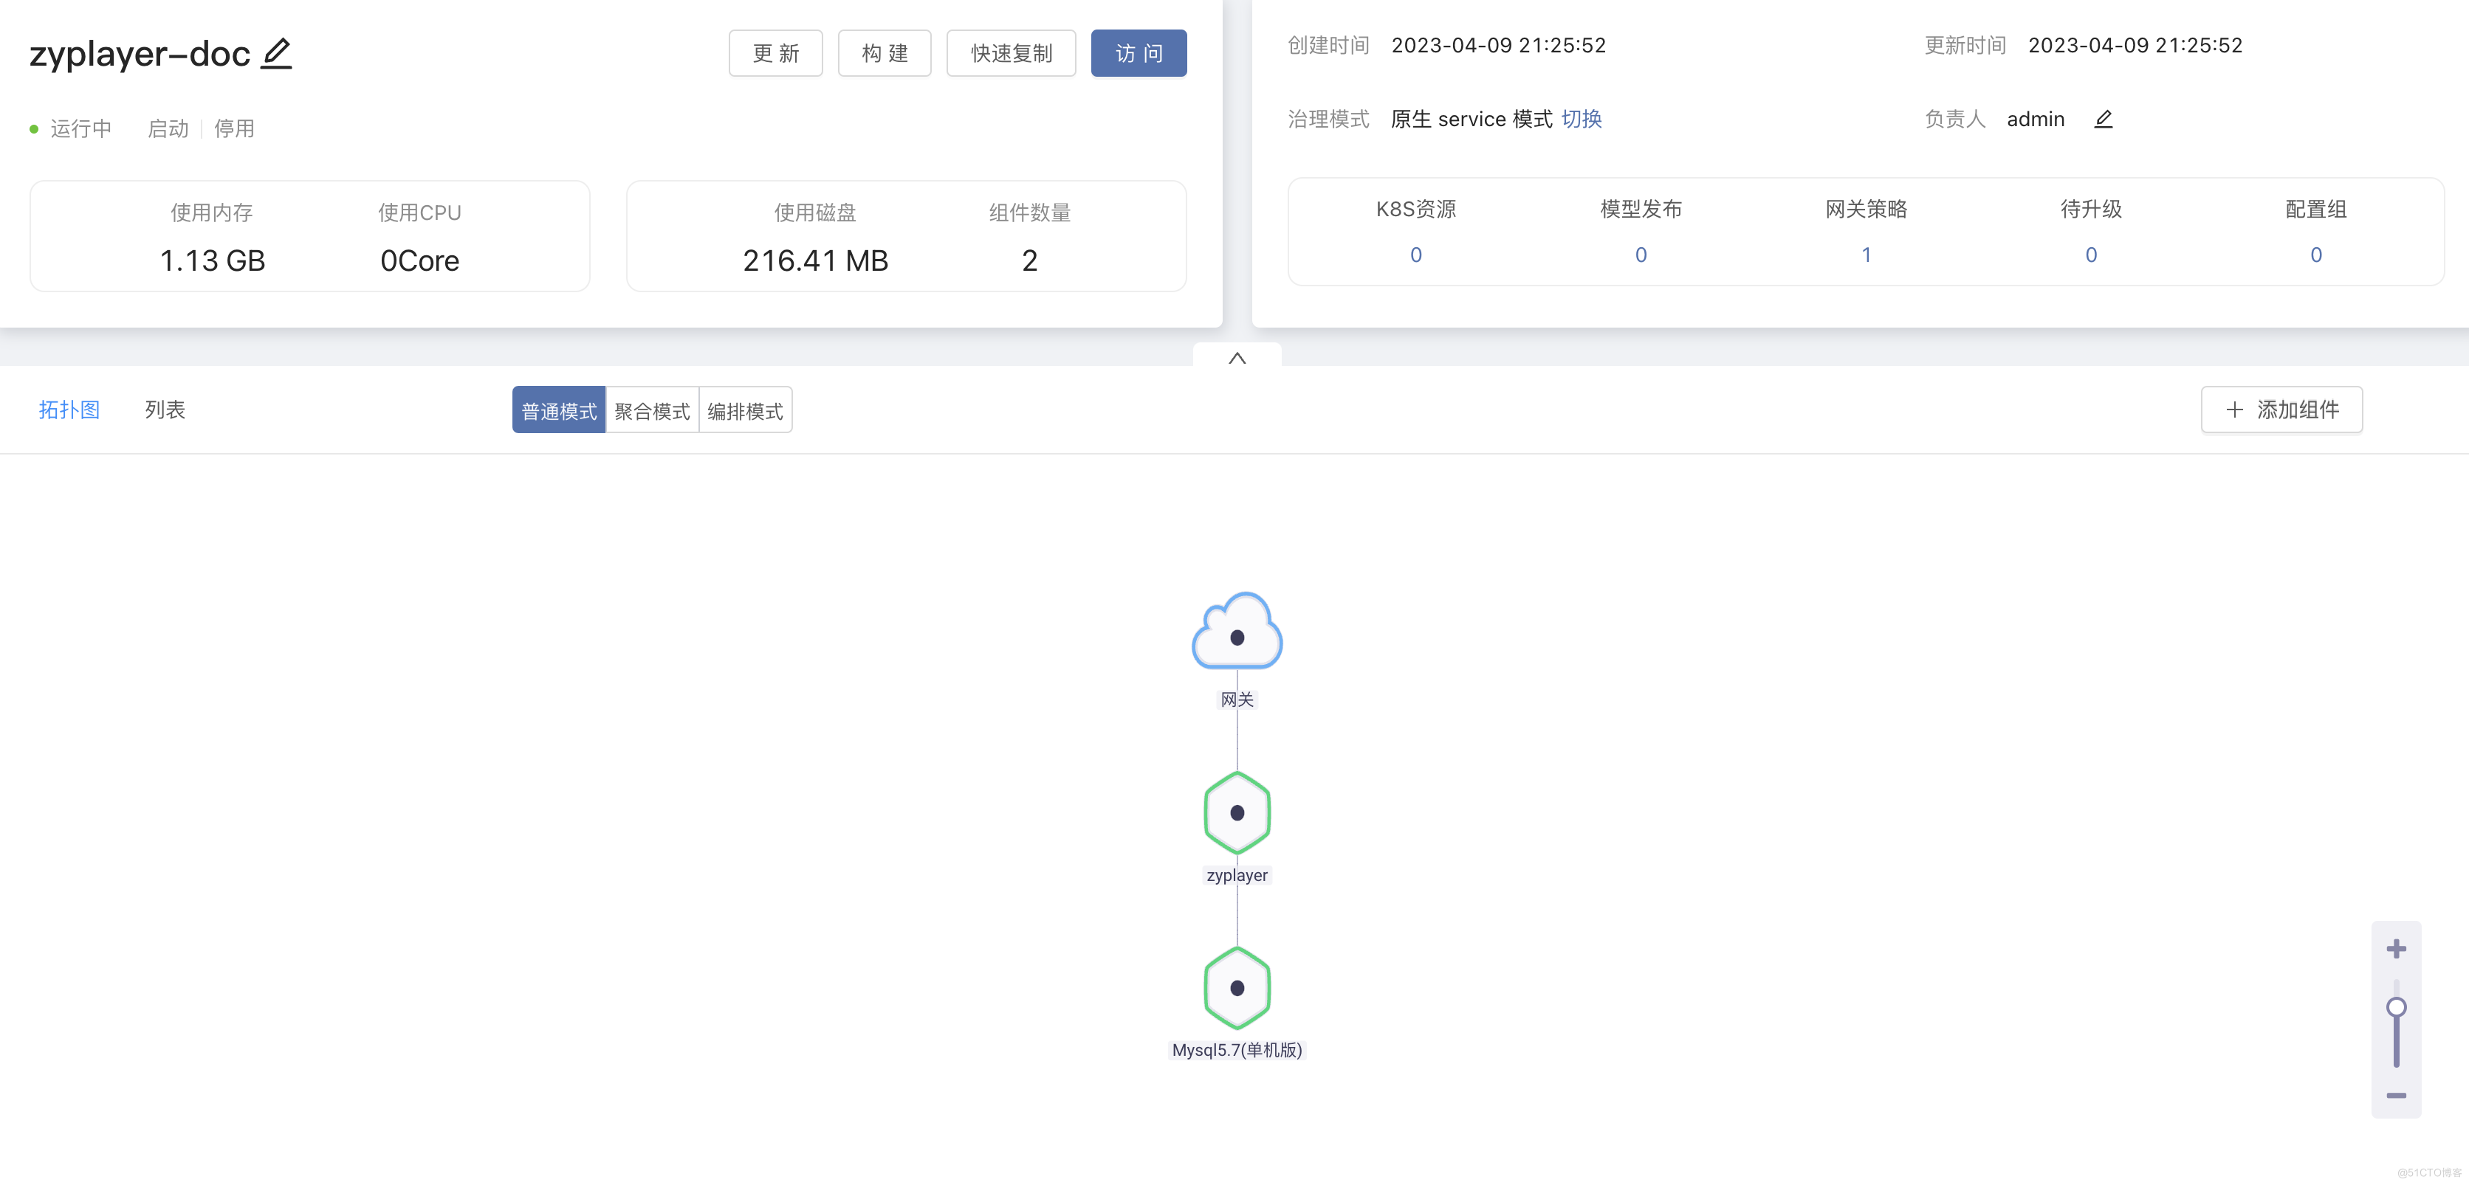Switch to the 列表 tab

click(165, 410)
